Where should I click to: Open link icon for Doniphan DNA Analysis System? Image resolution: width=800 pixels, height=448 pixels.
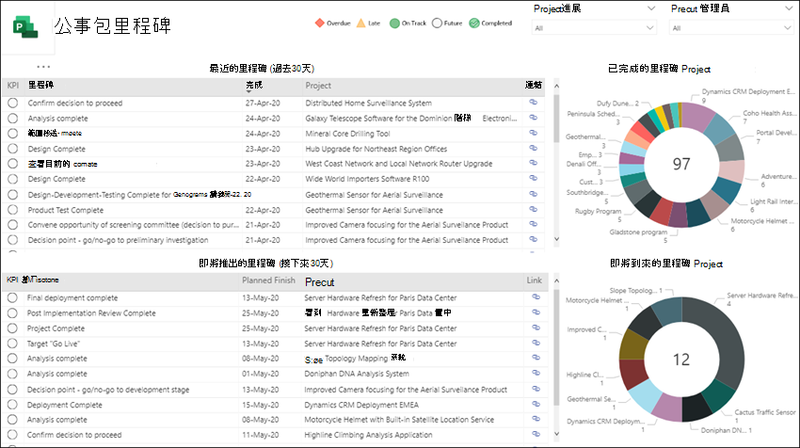point(536,374)
